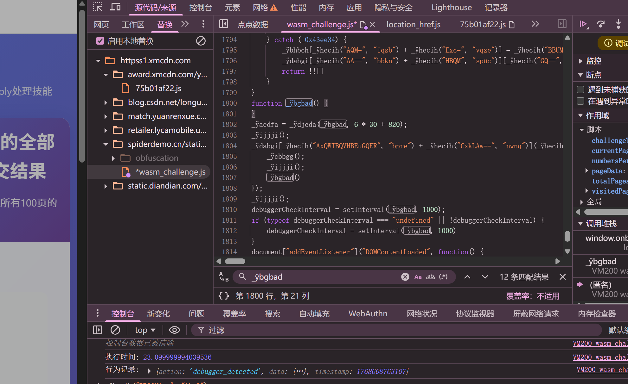Go to next search match
Screen dimensions: 628x384
[485, 277]
